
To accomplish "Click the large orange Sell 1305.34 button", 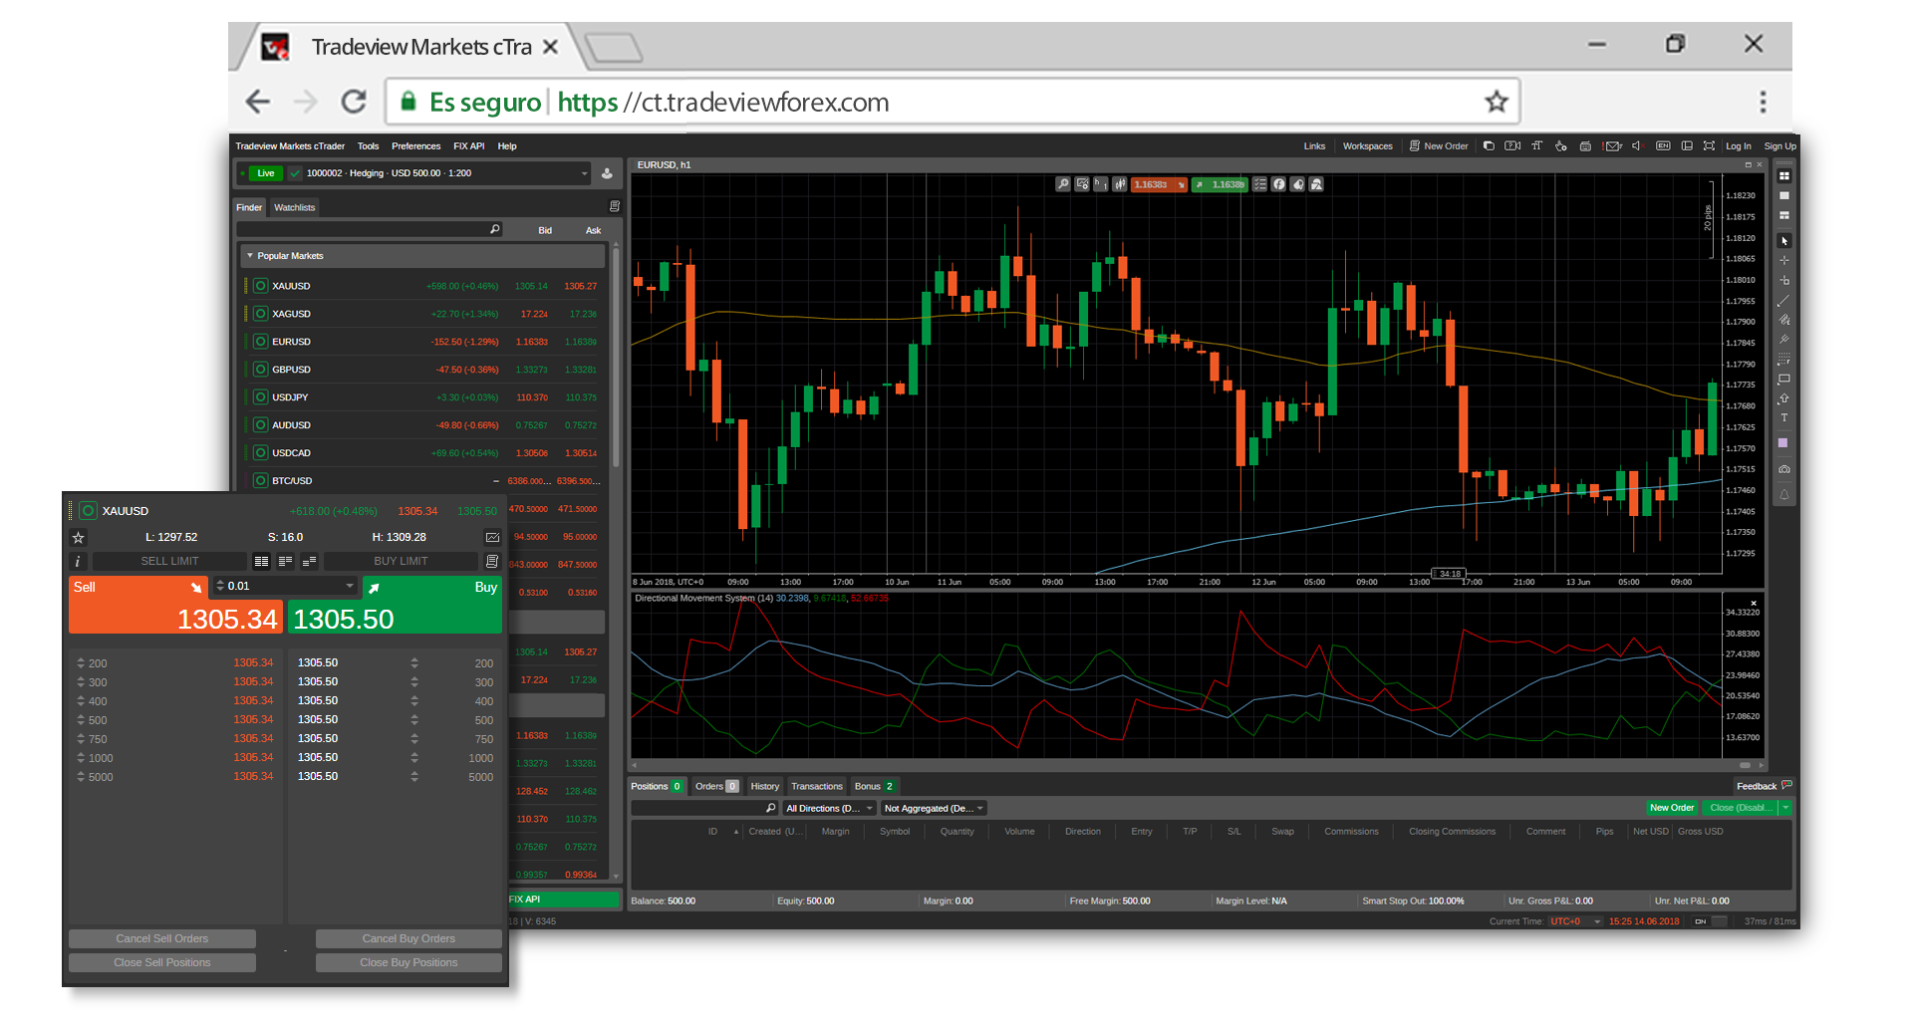I will tap(175, 606).
